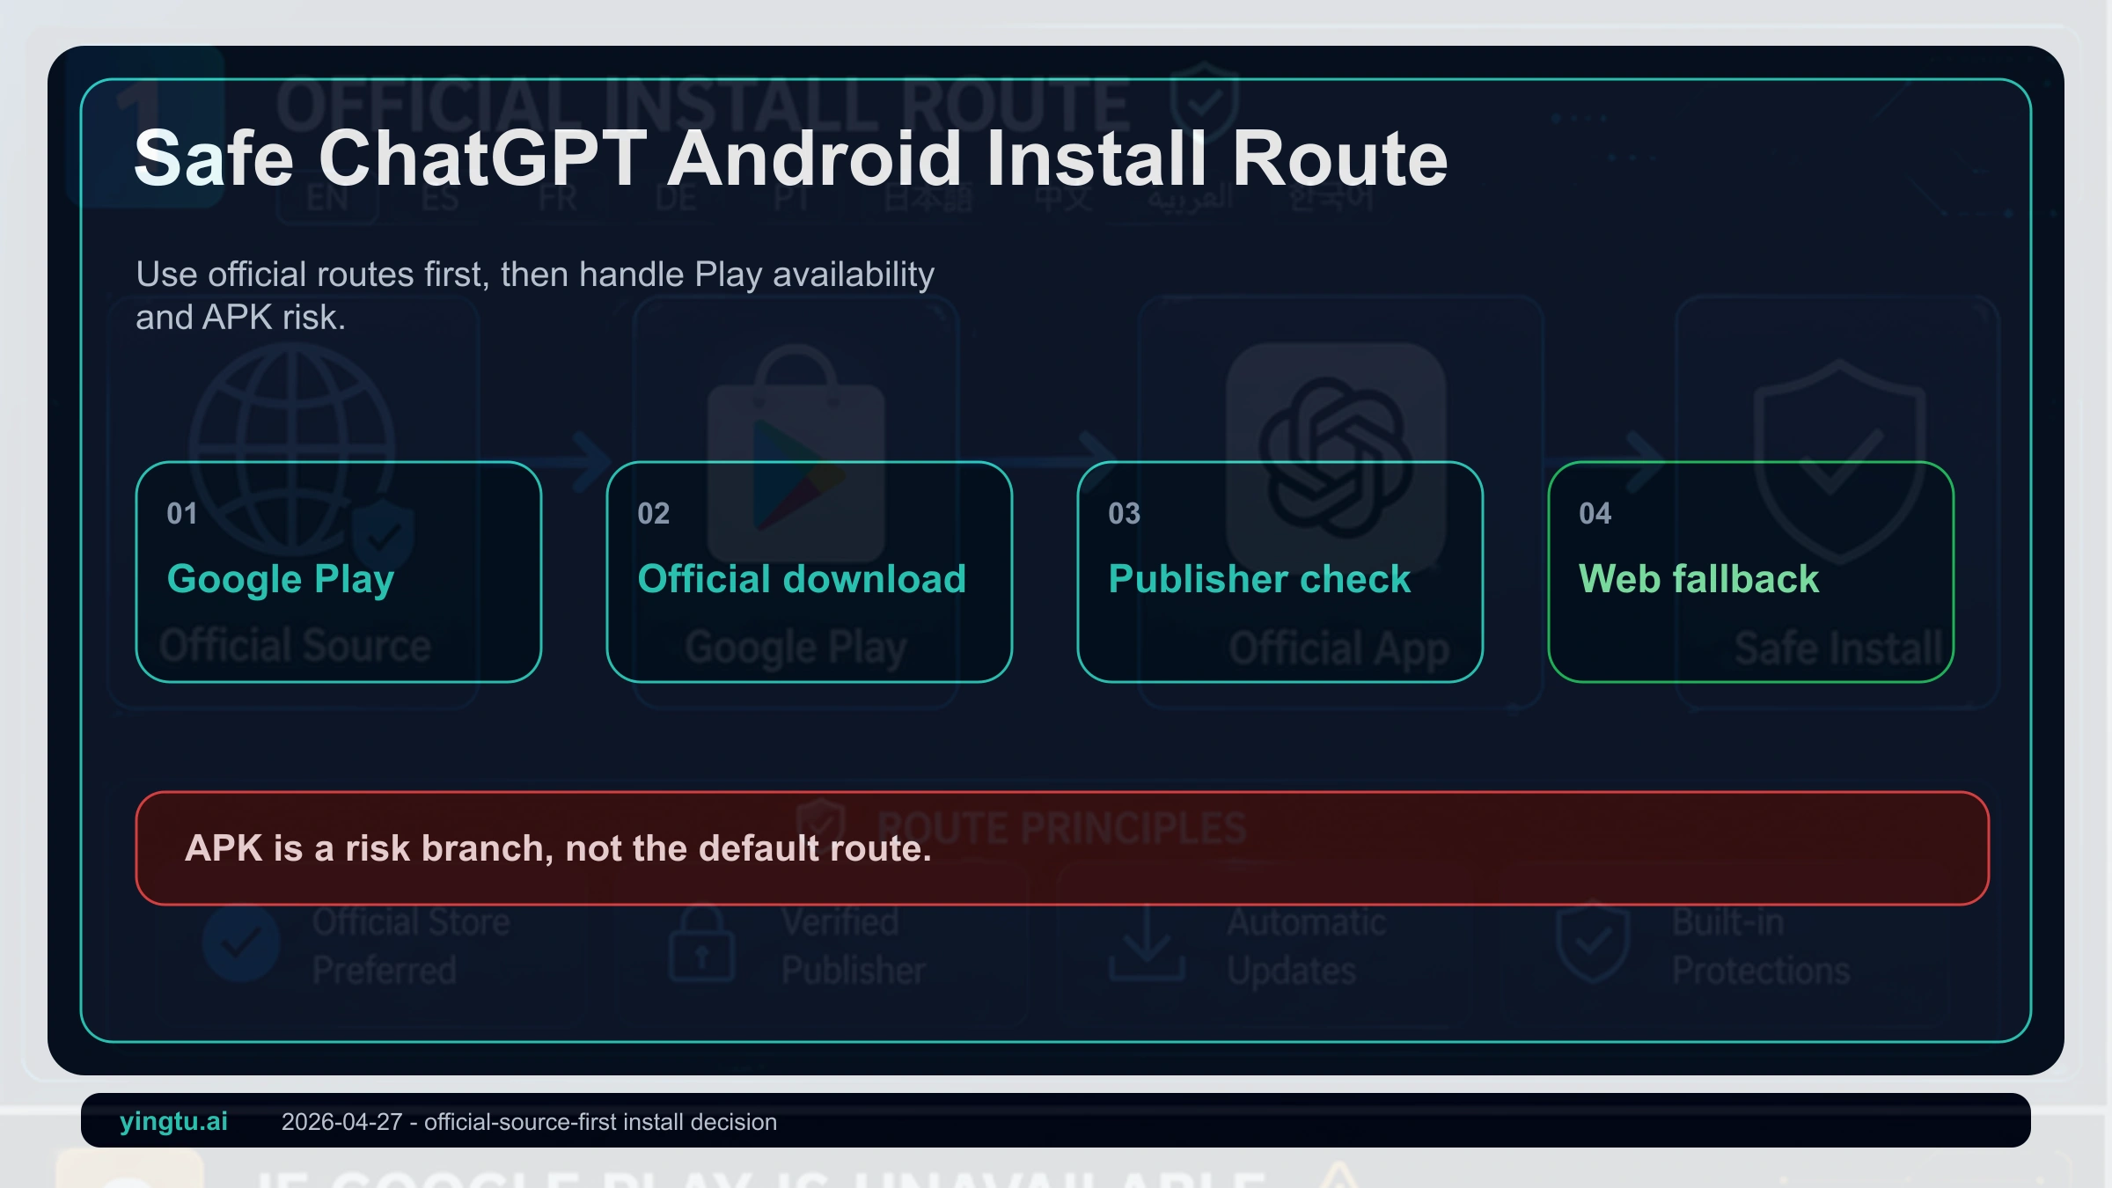
Task: Click the 'Safe ChatGPT Android Install Route' title
Action: click(x=790, y=159)
